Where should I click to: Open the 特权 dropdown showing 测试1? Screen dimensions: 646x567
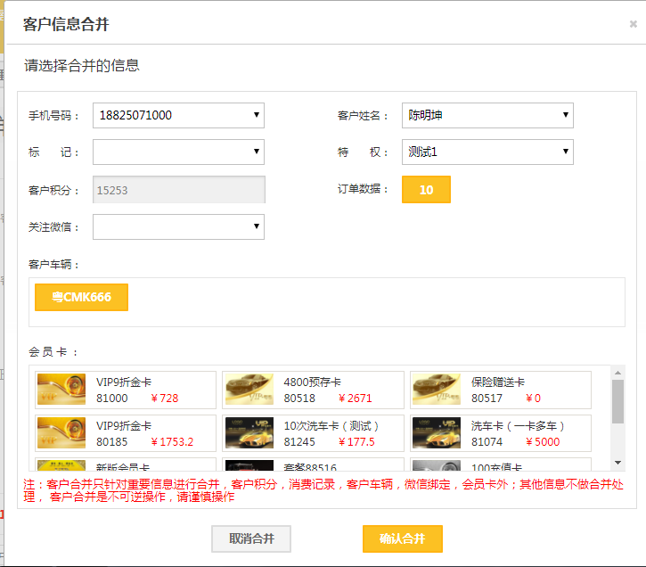(487, 152)
